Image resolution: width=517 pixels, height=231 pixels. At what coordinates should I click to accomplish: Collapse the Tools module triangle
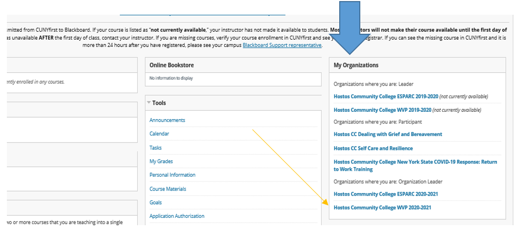click(x=148, y=103)
